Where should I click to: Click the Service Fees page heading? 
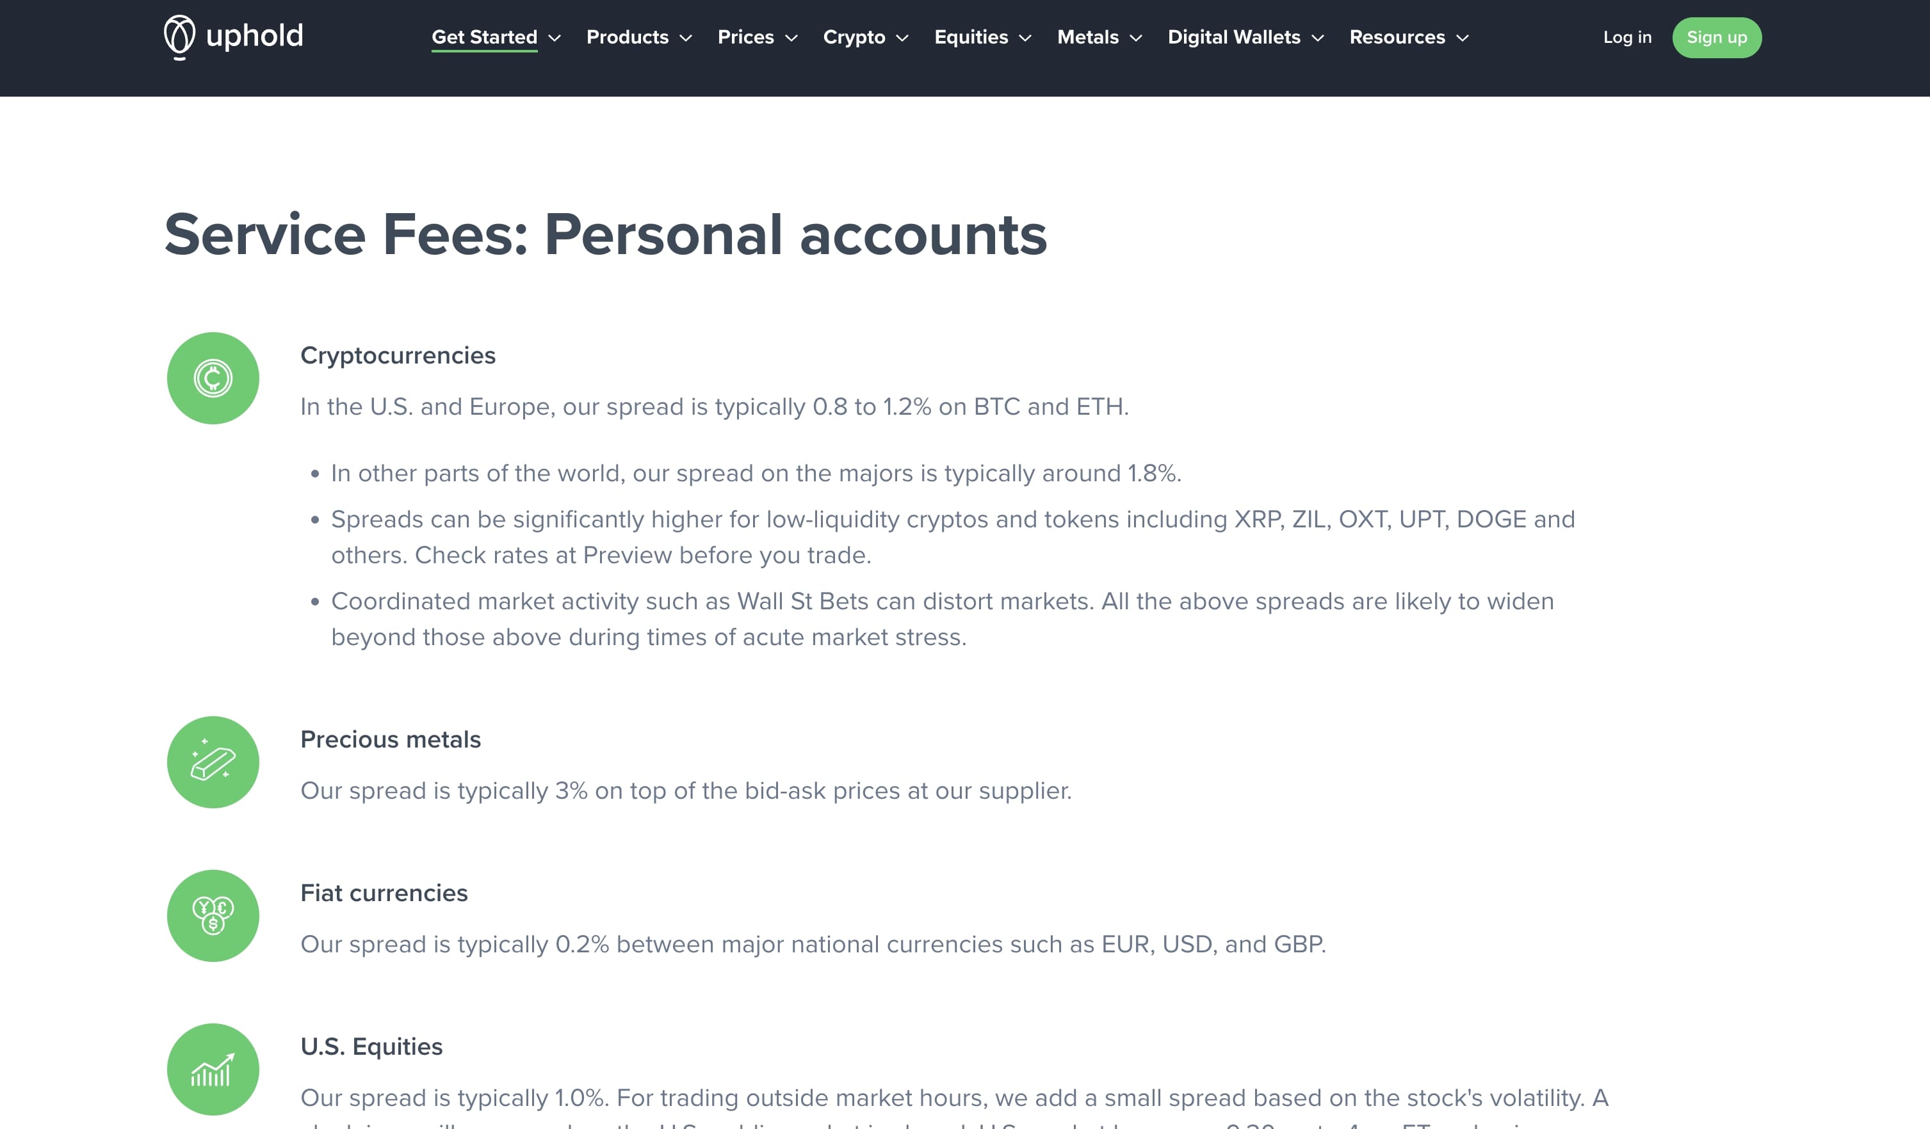tap(605, 234)
